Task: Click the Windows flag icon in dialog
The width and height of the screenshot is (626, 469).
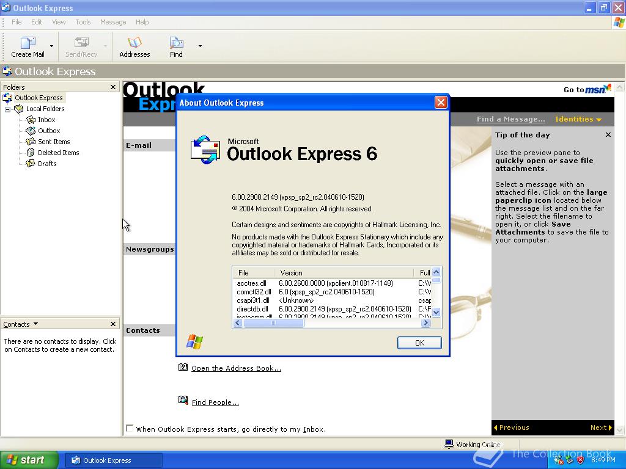Action: (x=194, y=342)
